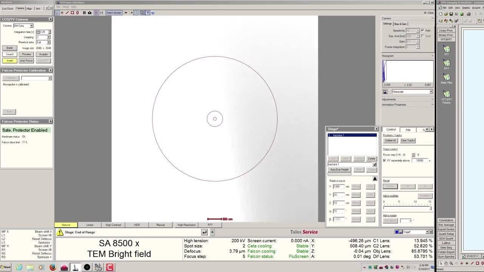The image size is (484, 272).
Task: Pause the live camera acquisition
Action: pos(84,12)
